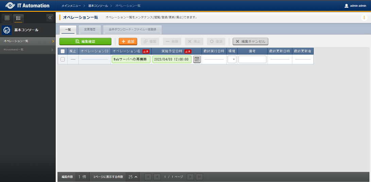Screen dimensions: 371x182
Task: Open 全件ダウンロード・ファイル一括登録 tab
Action: [x=132, y=30]
